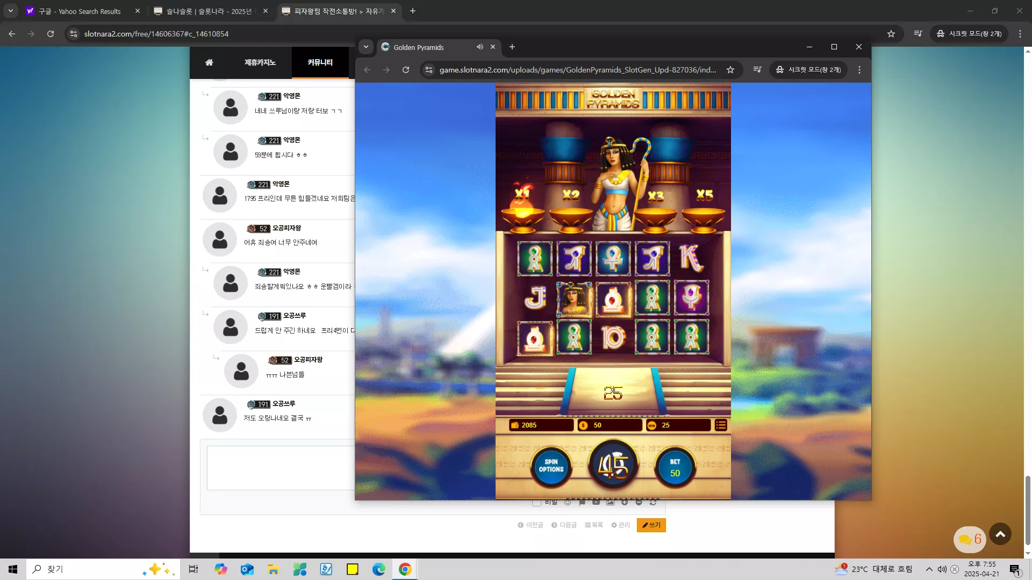Open the notification center on the taskbar
This screenshot has height=580, width=1032.
click(x=1015, y=569)
